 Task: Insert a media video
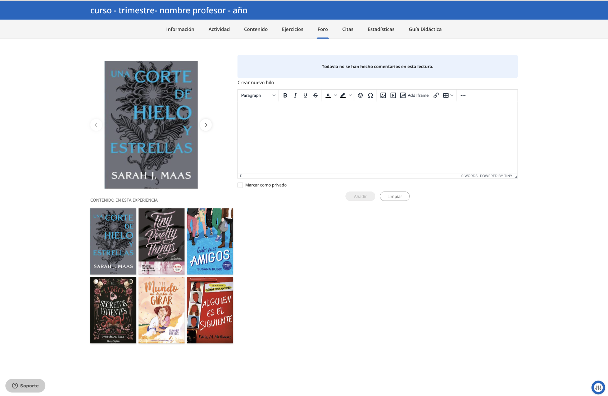click(x=393, y=95)
